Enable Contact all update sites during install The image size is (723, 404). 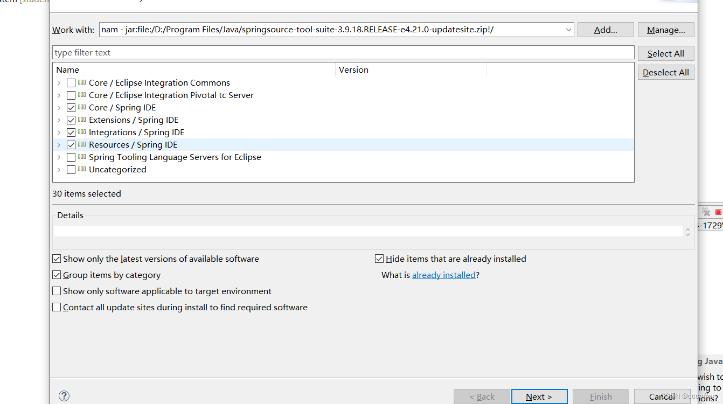(x=57, y=307)
